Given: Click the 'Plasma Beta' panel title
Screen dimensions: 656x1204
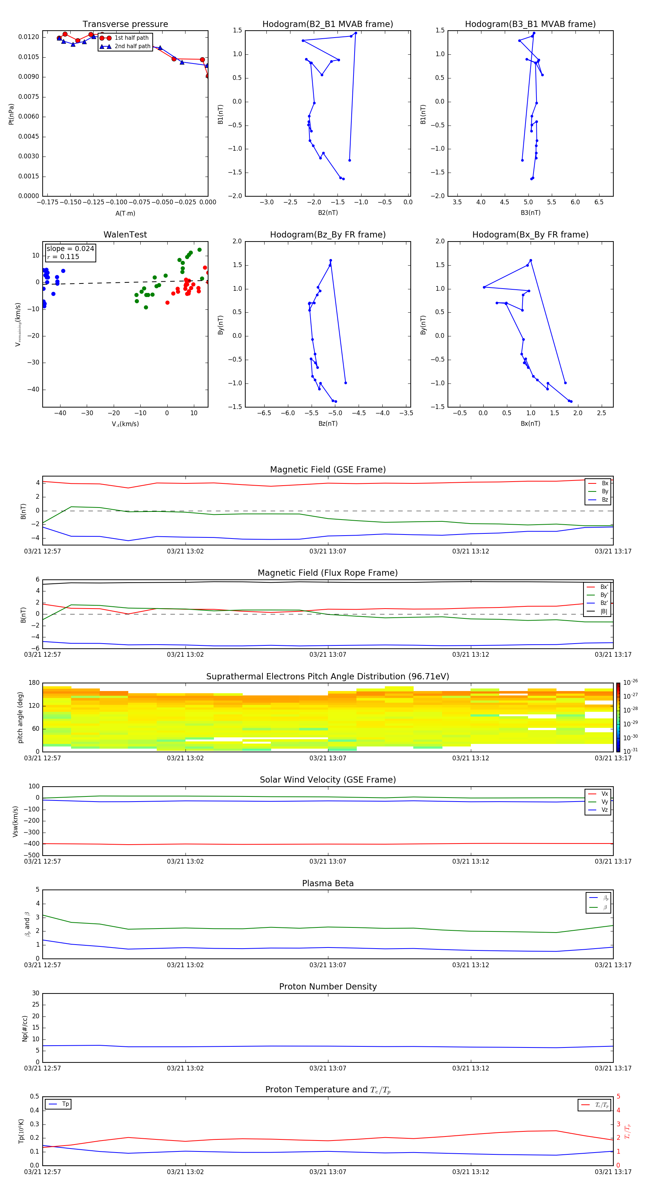Looking at the screenshot, I should point(328,883).
